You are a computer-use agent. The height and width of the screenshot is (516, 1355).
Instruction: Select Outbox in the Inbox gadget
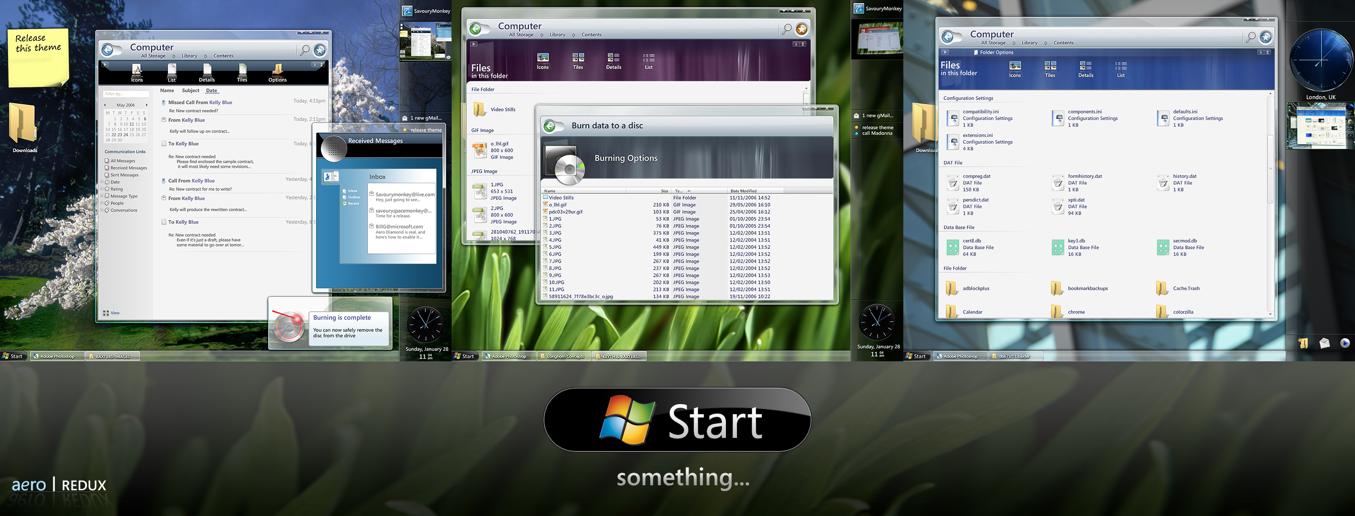[351, 197]
